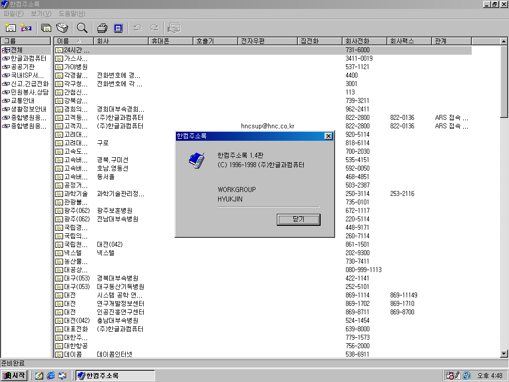Click the card icon of the 대표전화 row
509x382 pixels.
[x=59, y=329]
